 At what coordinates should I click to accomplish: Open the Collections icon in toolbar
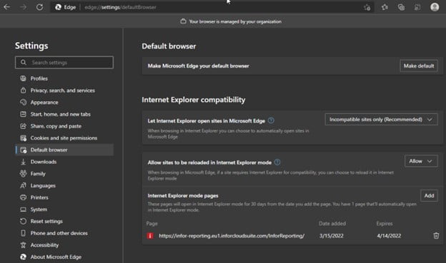pyautogui.click(x=401, y=7)
